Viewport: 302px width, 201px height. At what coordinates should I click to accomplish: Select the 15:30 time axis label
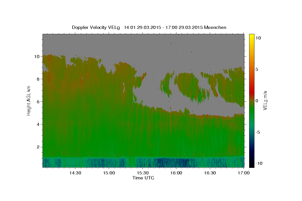coord(142,173)
